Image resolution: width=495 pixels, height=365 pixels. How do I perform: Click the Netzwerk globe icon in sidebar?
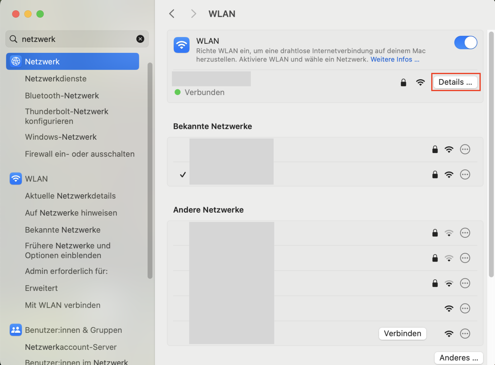tap(15, 61)
